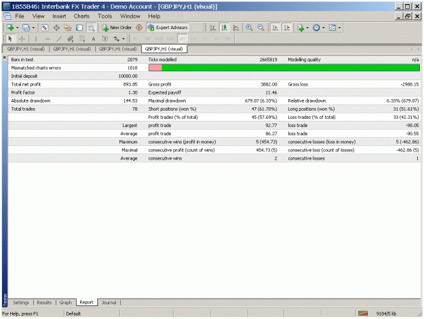The image size is (424, 319).
Task: Open the Insert menu
Action: pos(59,16)
